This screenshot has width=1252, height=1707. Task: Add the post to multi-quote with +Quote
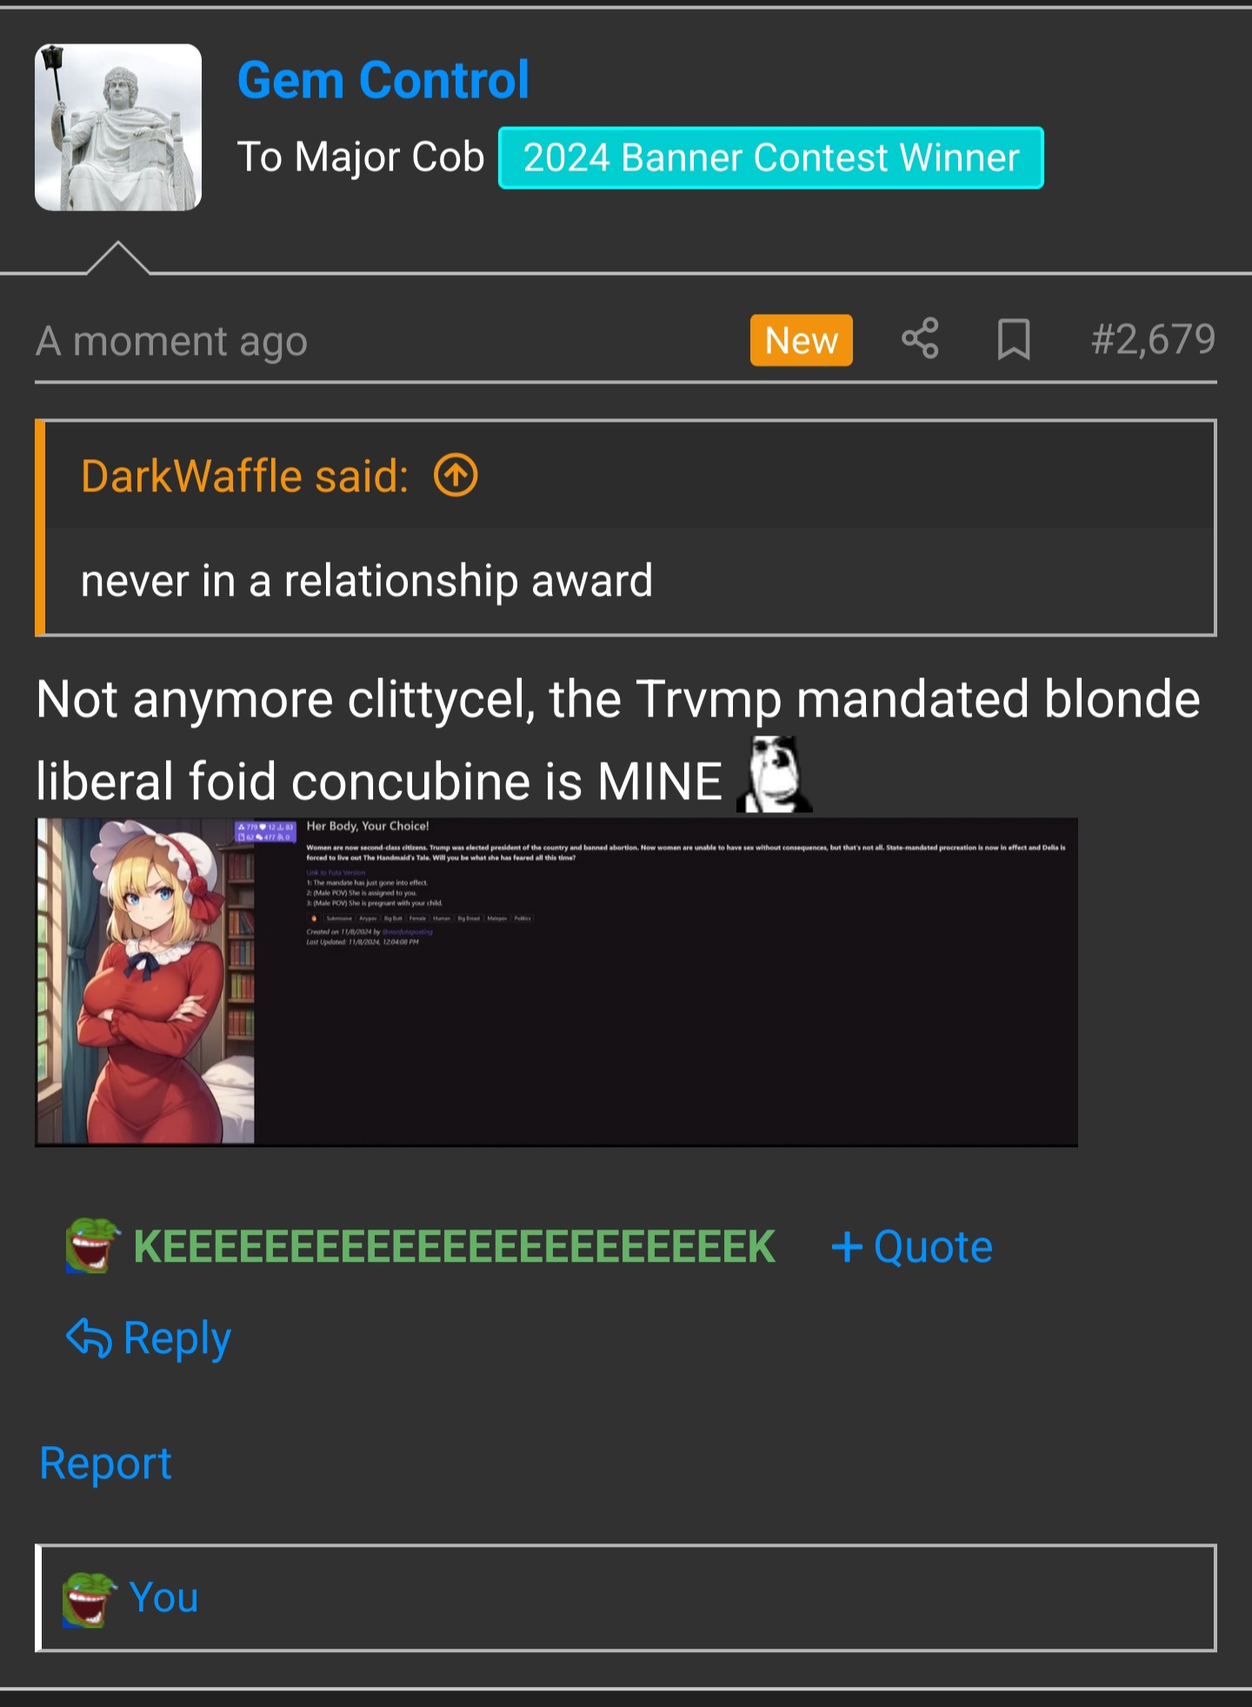[912, 1247]
